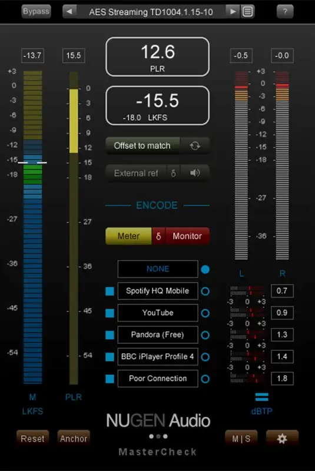Open the BBC iPlayer Profile 4 codec slot
The height and width of the screenshot is (471, 315).
tap(158, 357)
